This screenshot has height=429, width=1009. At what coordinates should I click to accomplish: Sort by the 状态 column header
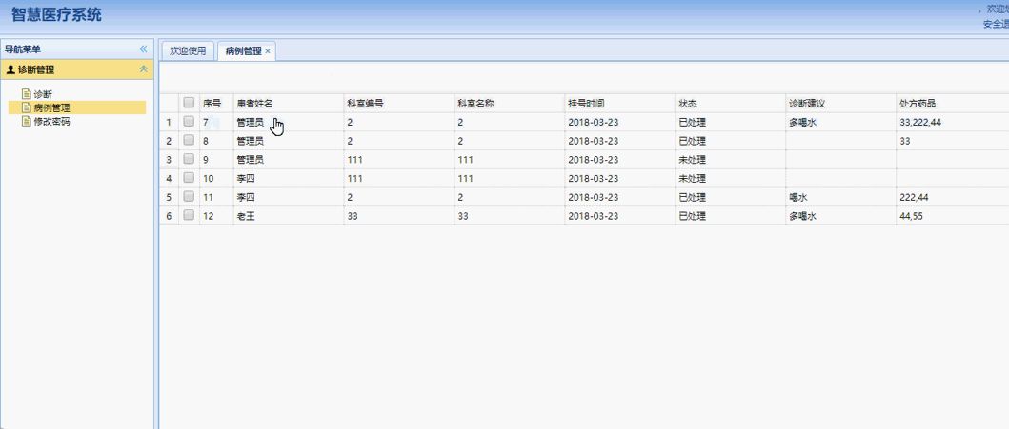731,103
